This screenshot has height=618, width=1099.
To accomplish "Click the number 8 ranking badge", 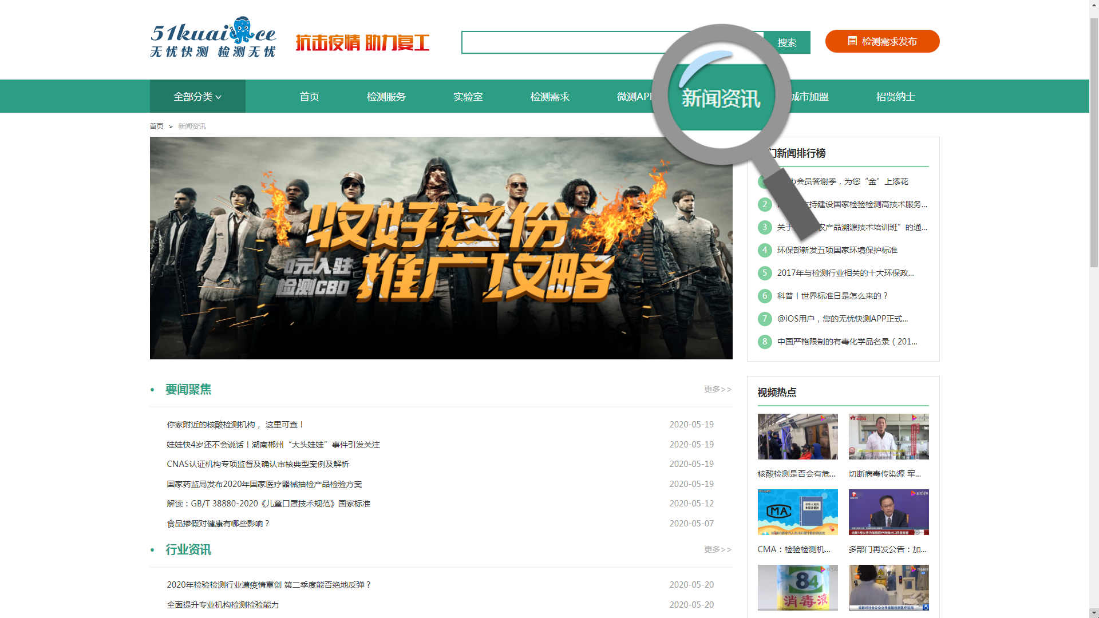I will point(765,342).
